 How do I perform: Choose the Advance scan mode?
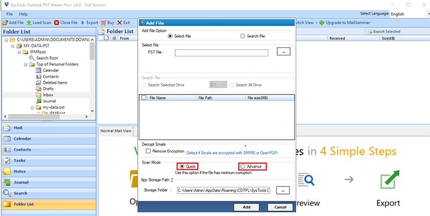pyautogui.click(x=242, y=167)
